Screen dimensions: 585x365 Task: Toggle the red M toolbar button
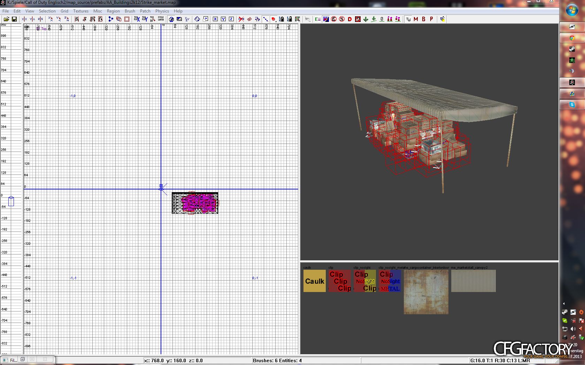pos(416,19)
